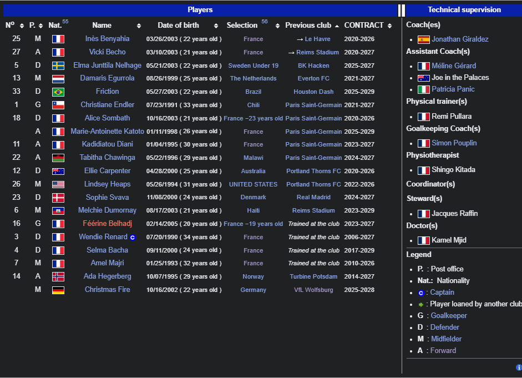
Task: Click the French flag beside Jacques Raffin
Action: [424, 214]
